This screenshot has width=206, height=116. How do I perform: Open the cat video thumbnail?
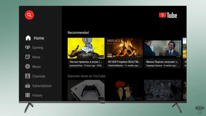163,90
